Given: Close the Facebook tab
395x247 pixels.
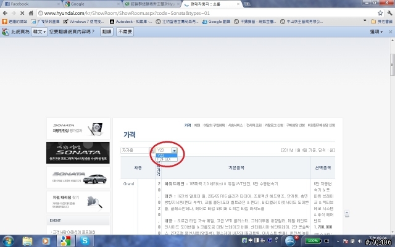Looking at the screenshot, I should click(x=59, y=4).
